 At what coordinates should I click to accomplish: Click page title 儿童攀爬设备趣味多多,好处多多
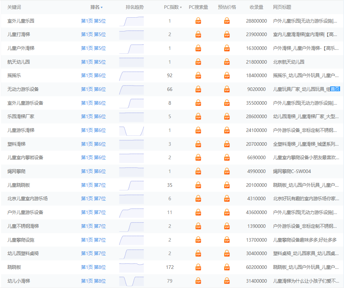[x=305, y=240]
